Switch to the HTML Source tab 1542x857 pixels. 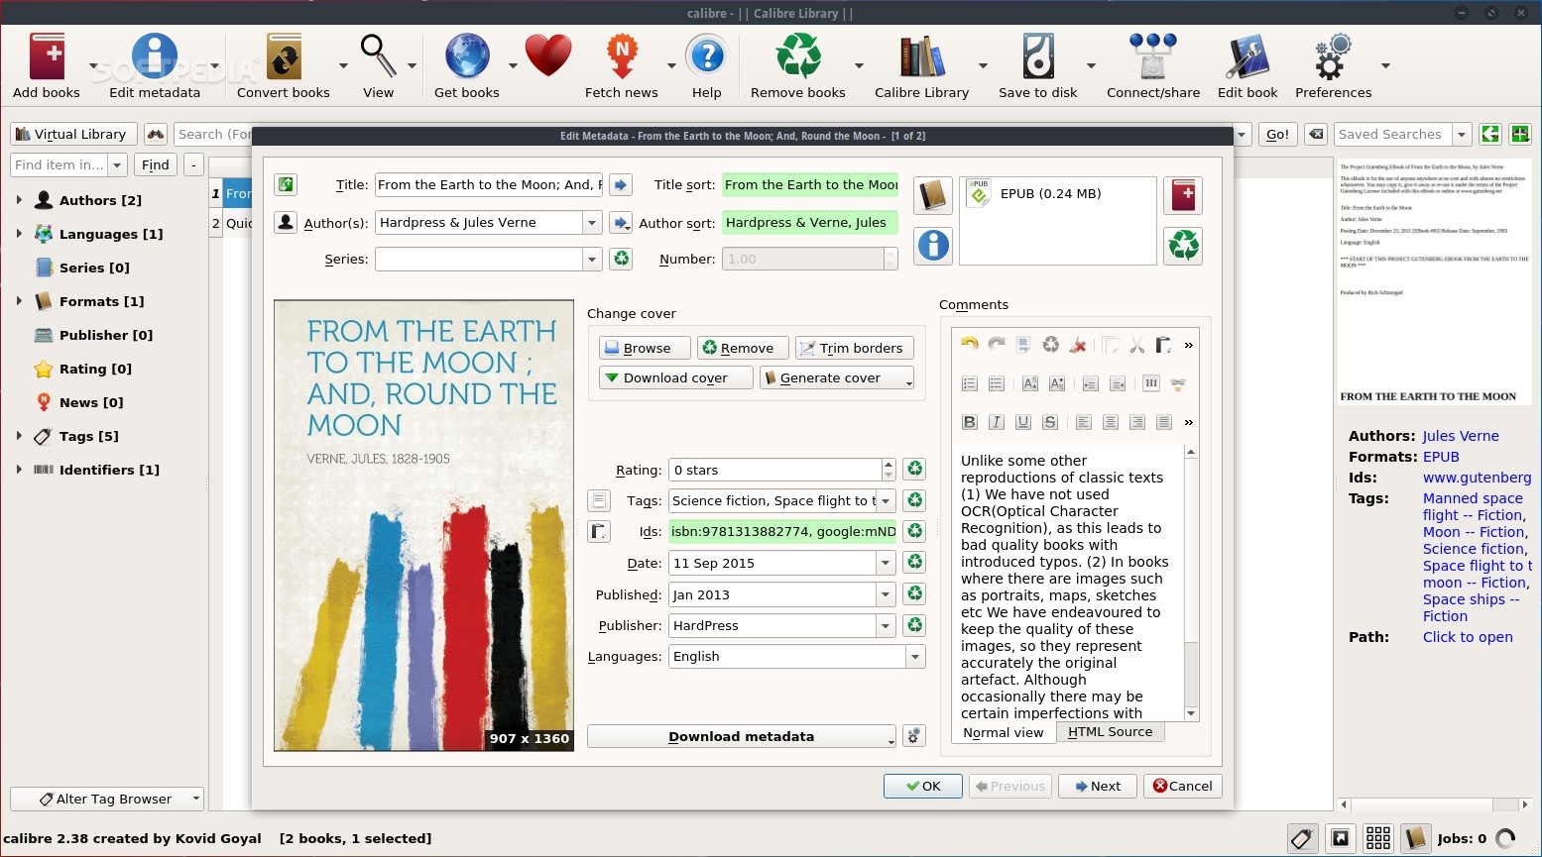tap(1110, 732)
